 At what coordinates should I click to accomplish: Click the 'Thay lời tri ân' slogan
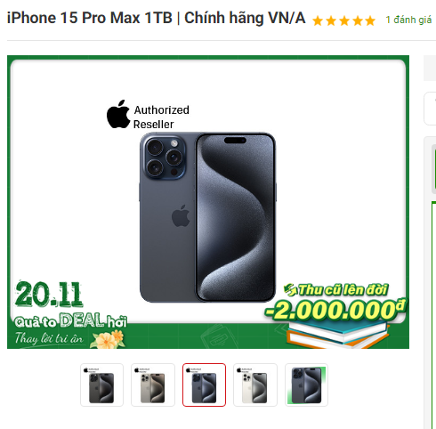[49, 338]
